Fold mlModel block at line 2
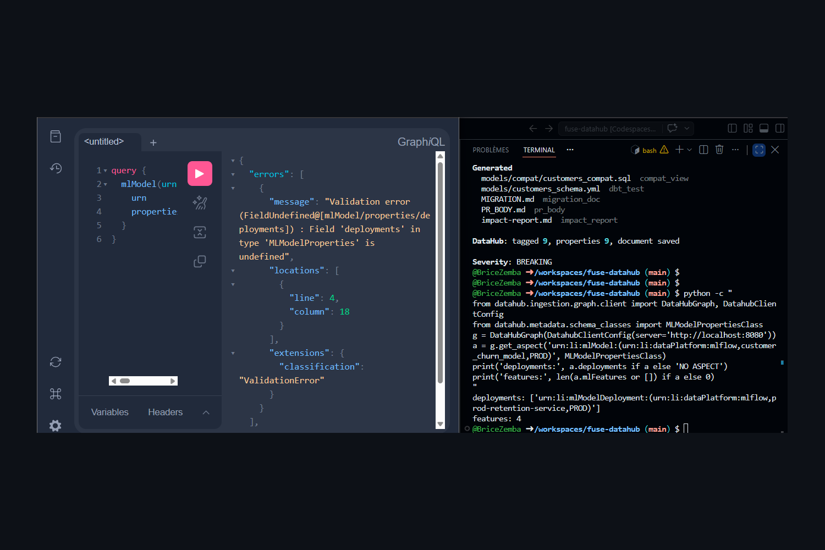Viewport: 825px width, 550px height. [106, 184]
